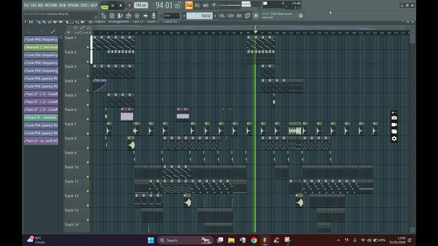Click the plus add track icon
The width and height of the screenshot is (438, 246).
(68, 32)
